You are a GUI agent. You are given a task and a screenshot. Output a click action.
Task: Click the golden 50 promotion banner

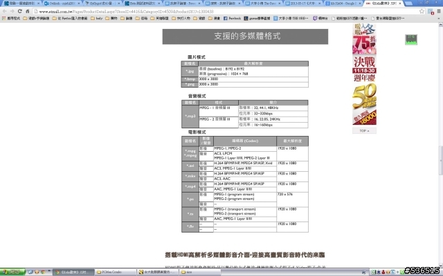tap(364, 104)
